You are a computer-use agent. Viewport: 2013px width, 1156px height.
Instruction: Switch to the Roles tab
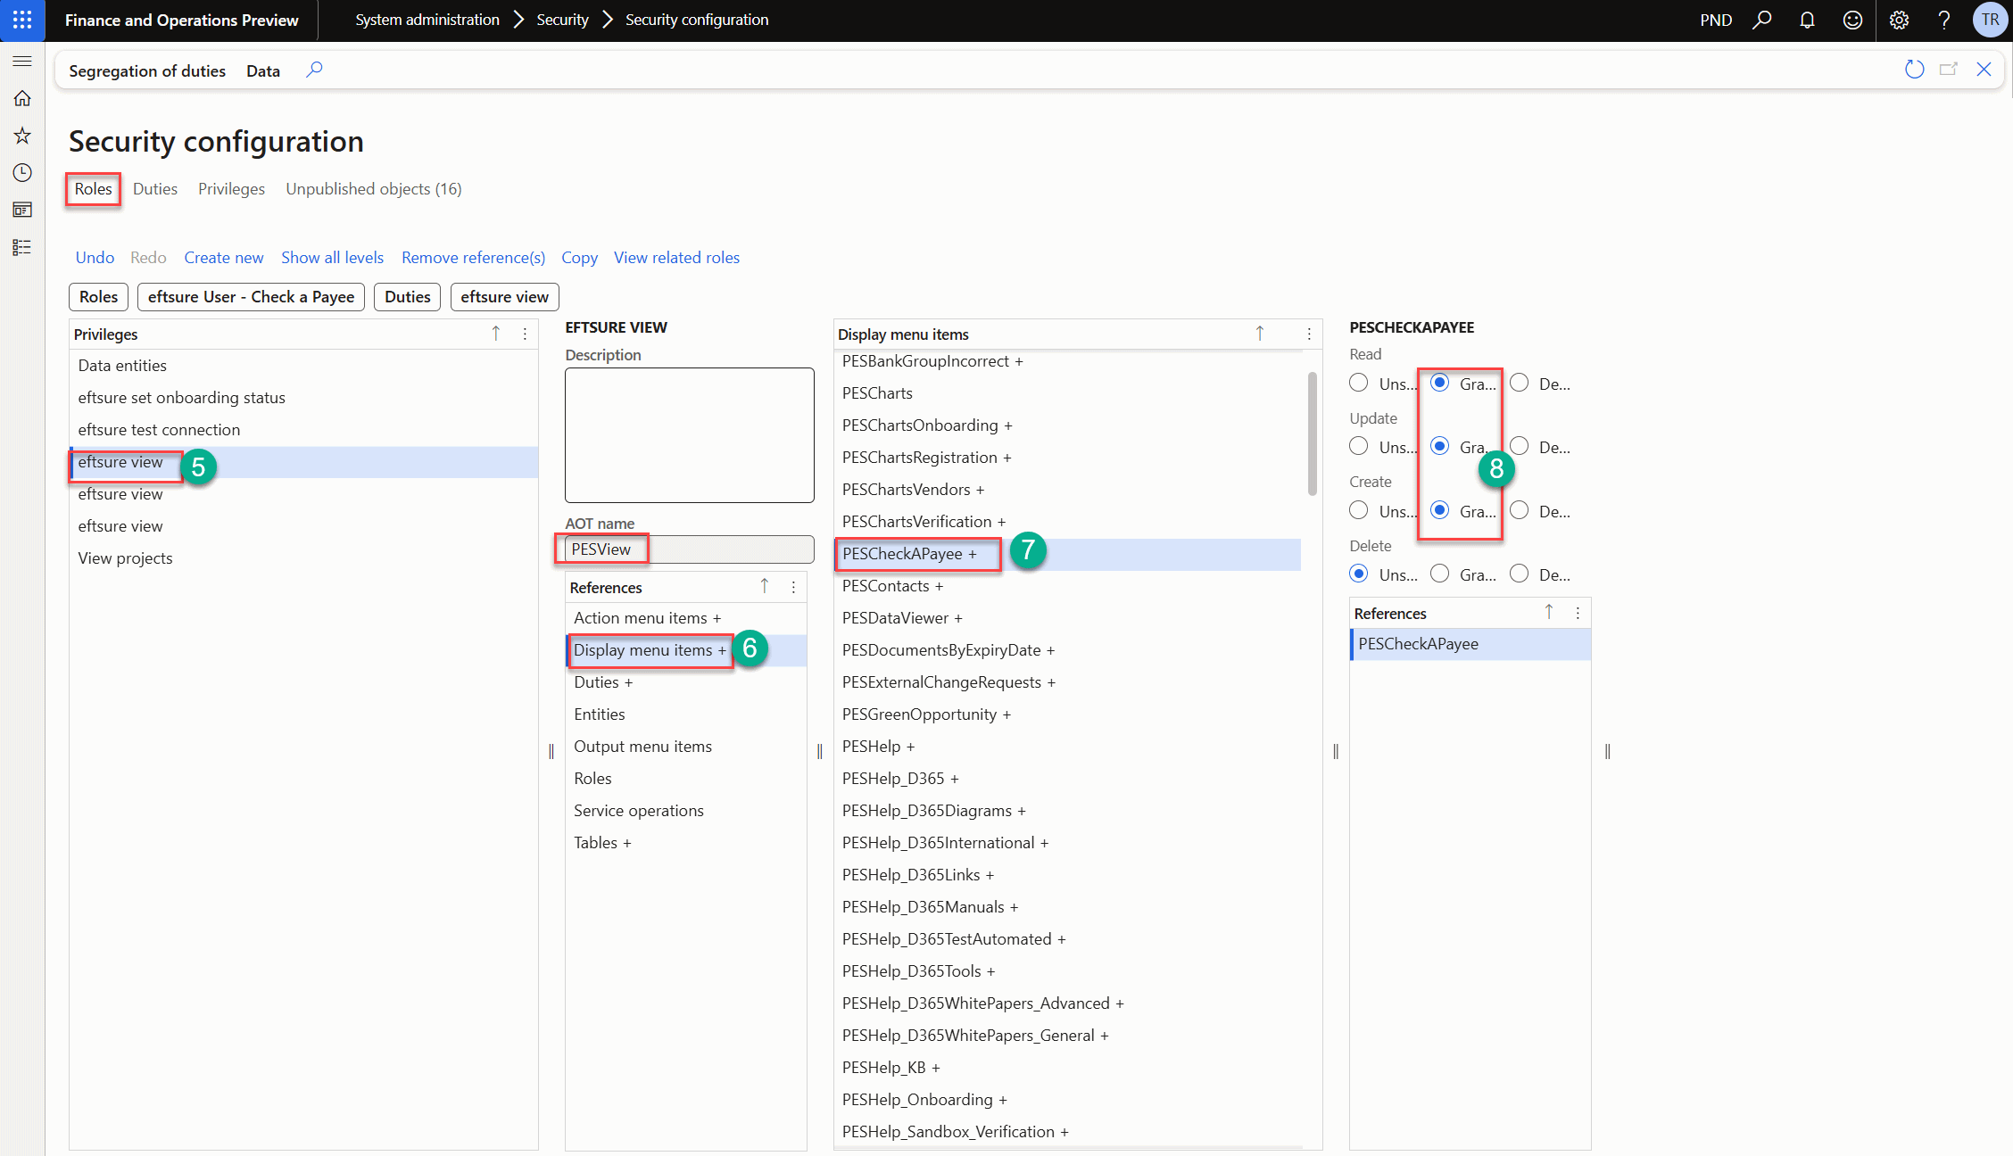point(94,188)
